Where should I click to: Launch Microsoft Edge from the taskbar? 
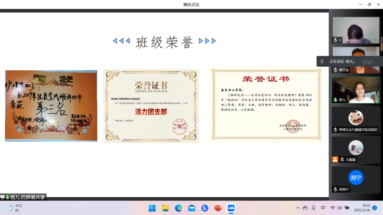coord(178,208)
